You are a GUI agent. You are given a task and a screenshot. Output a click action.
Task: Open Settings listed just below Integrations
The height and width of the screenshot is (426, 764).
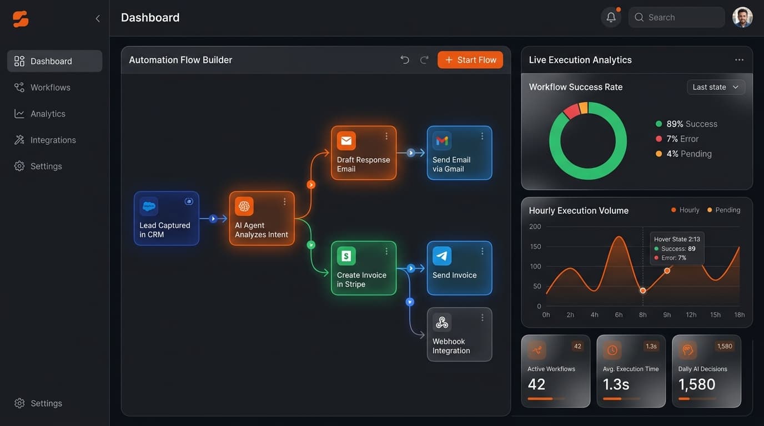click(x=54, y=166)
